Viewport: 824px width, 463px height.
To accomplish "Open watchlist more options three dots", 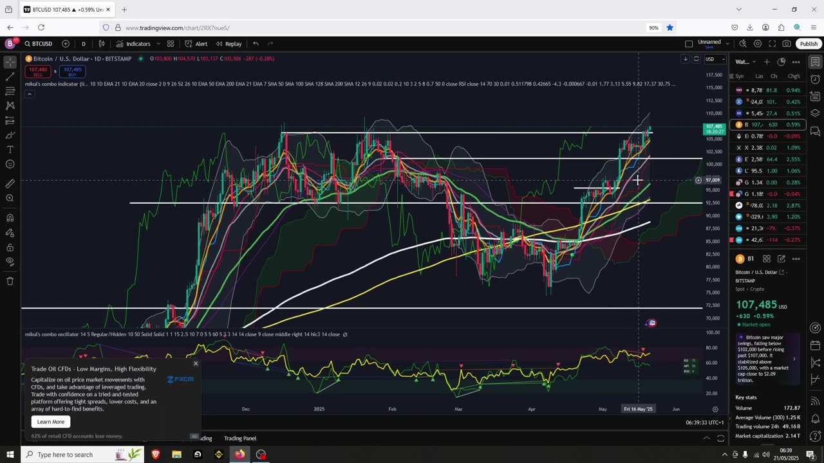I will (796, 62).
